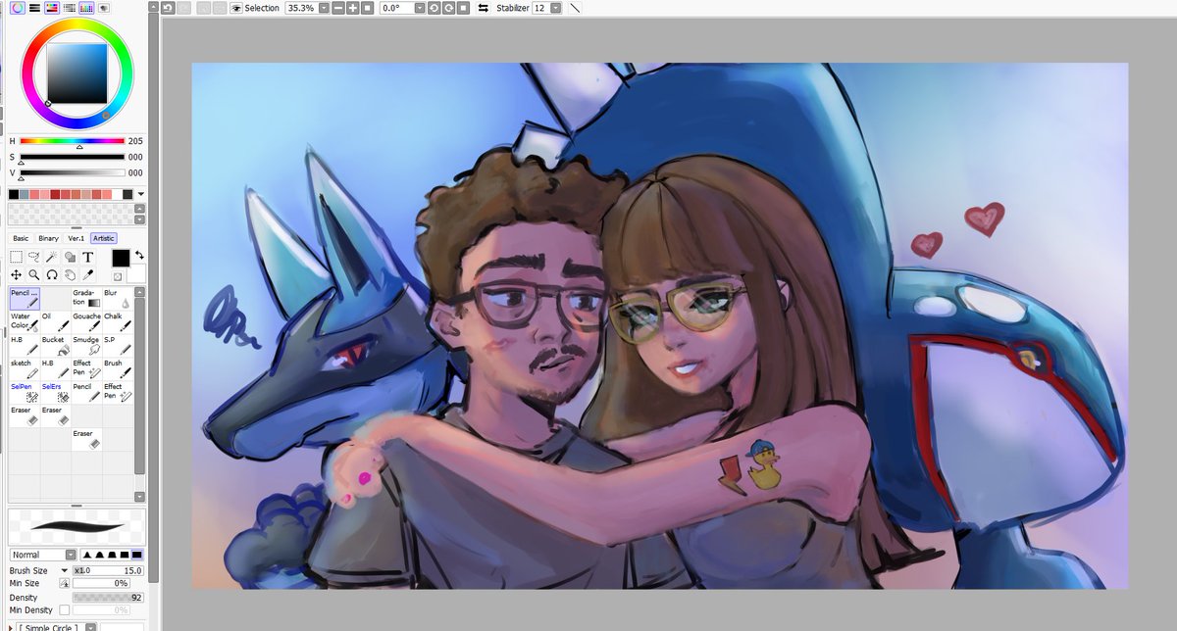This screenshot has height=631, width=1177.
Task: Select the Hand pan tool
Action: click(x=70, y=275)
